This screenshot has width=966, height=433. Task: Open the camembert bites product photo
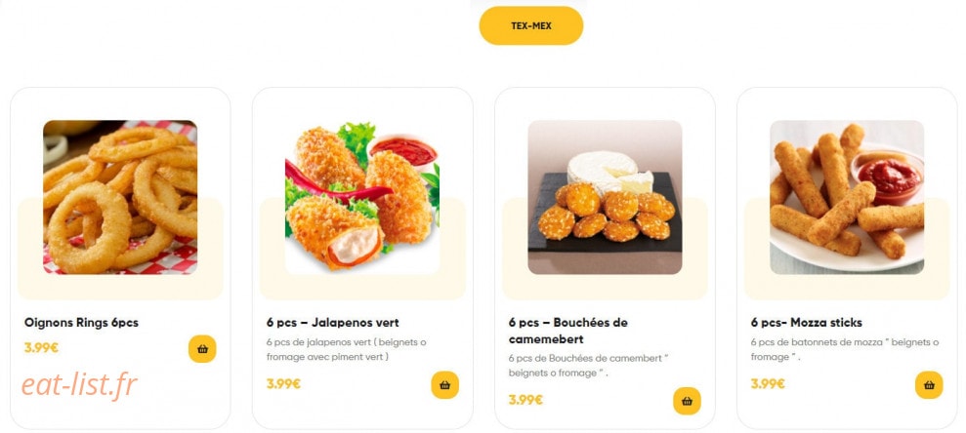click(x=605, y=197)
